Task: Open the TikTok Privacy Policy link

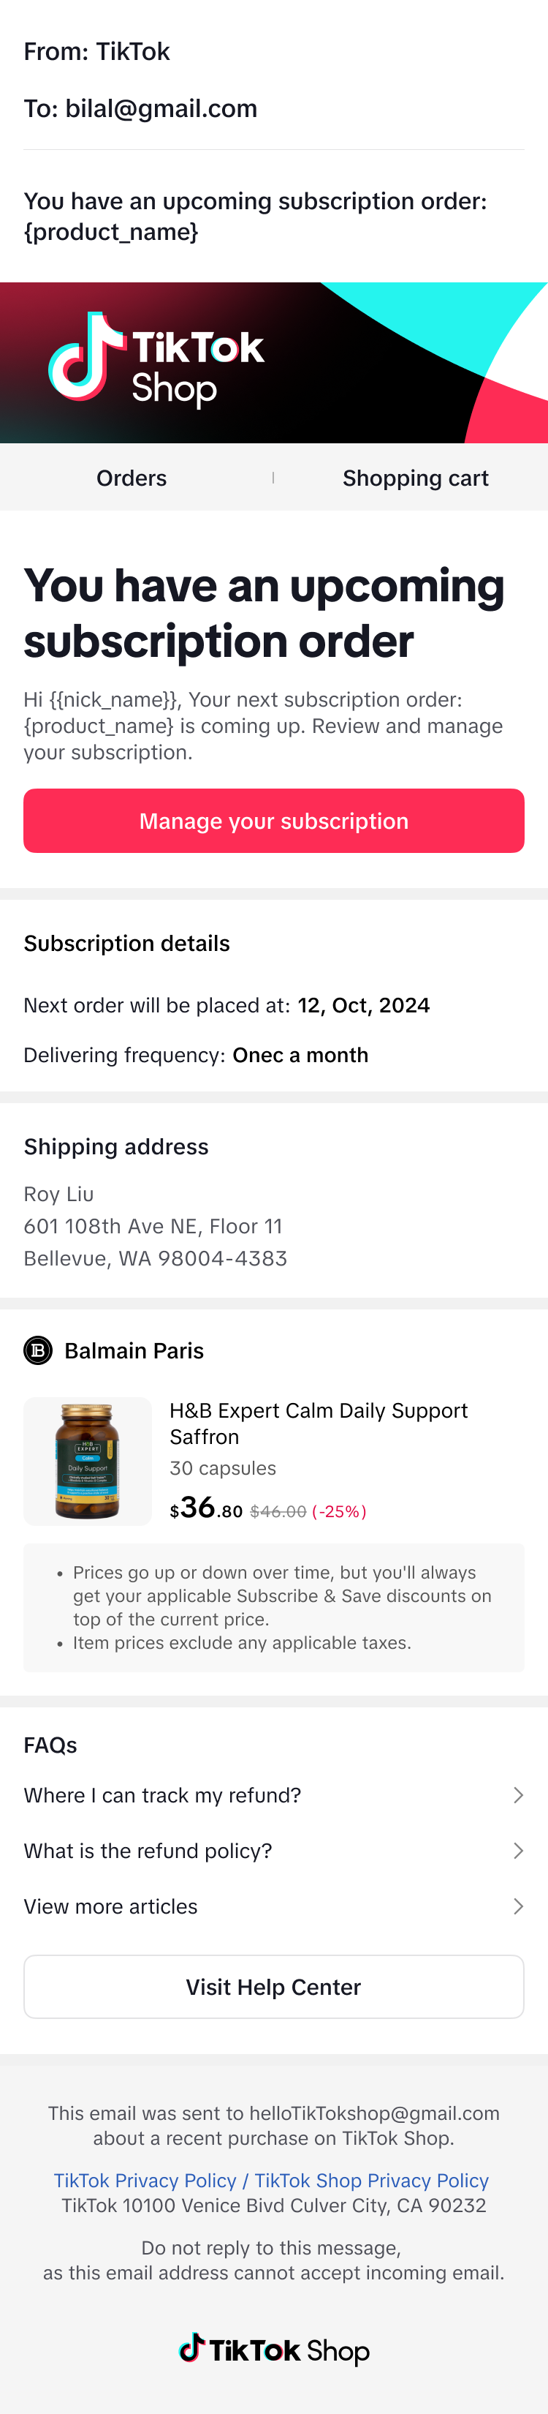Action: [x=145, y=2181]
